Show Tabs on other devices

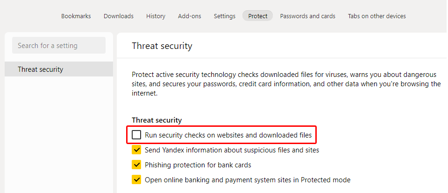377,16
